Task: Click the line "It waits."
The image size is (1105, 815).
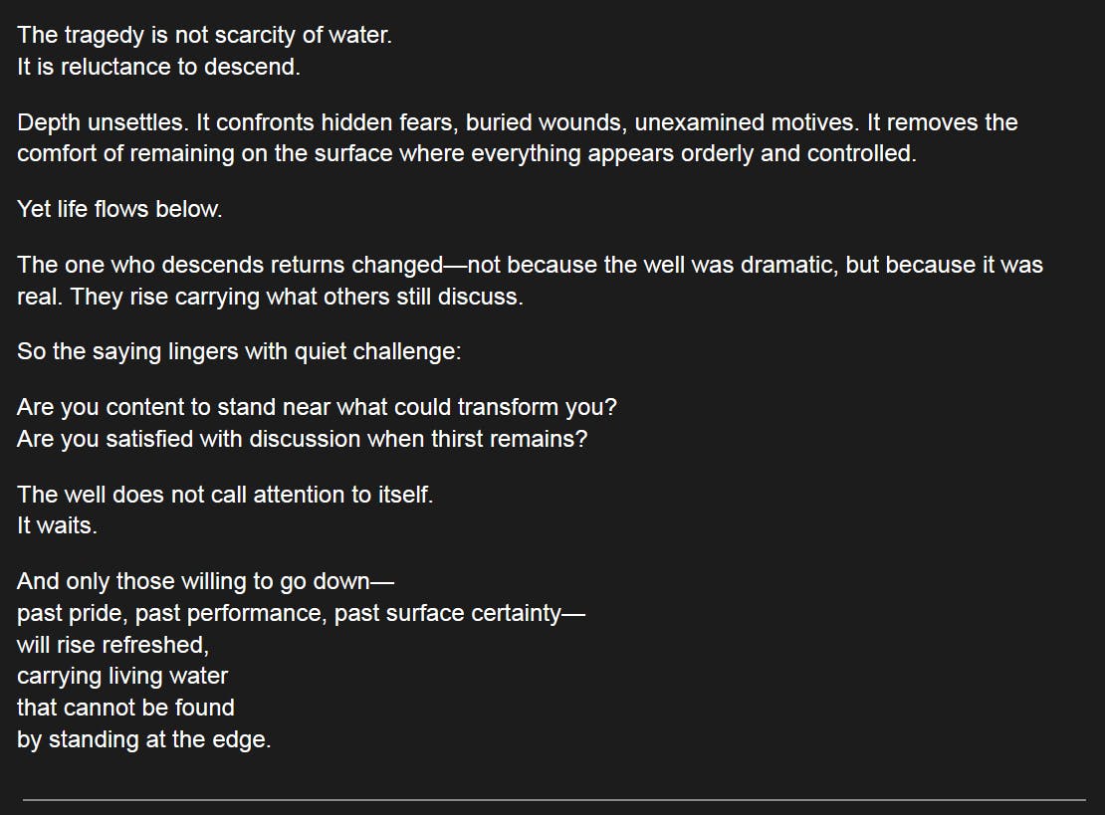Action: 57,526
